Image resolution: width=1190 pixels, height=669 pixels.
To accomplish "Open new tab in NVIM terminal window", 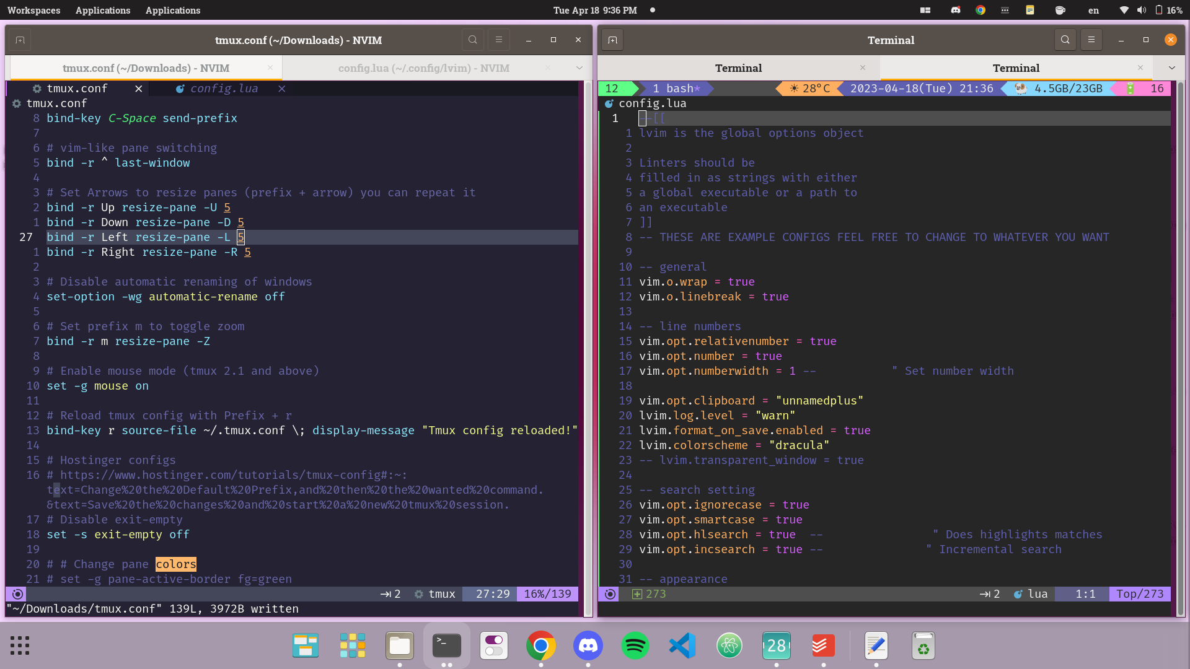I will click(20, 40).
